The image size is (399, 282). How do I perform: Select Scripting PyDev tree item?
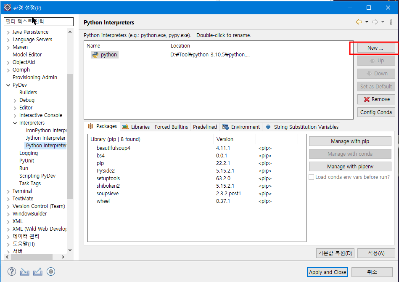(x=37, y=176)
